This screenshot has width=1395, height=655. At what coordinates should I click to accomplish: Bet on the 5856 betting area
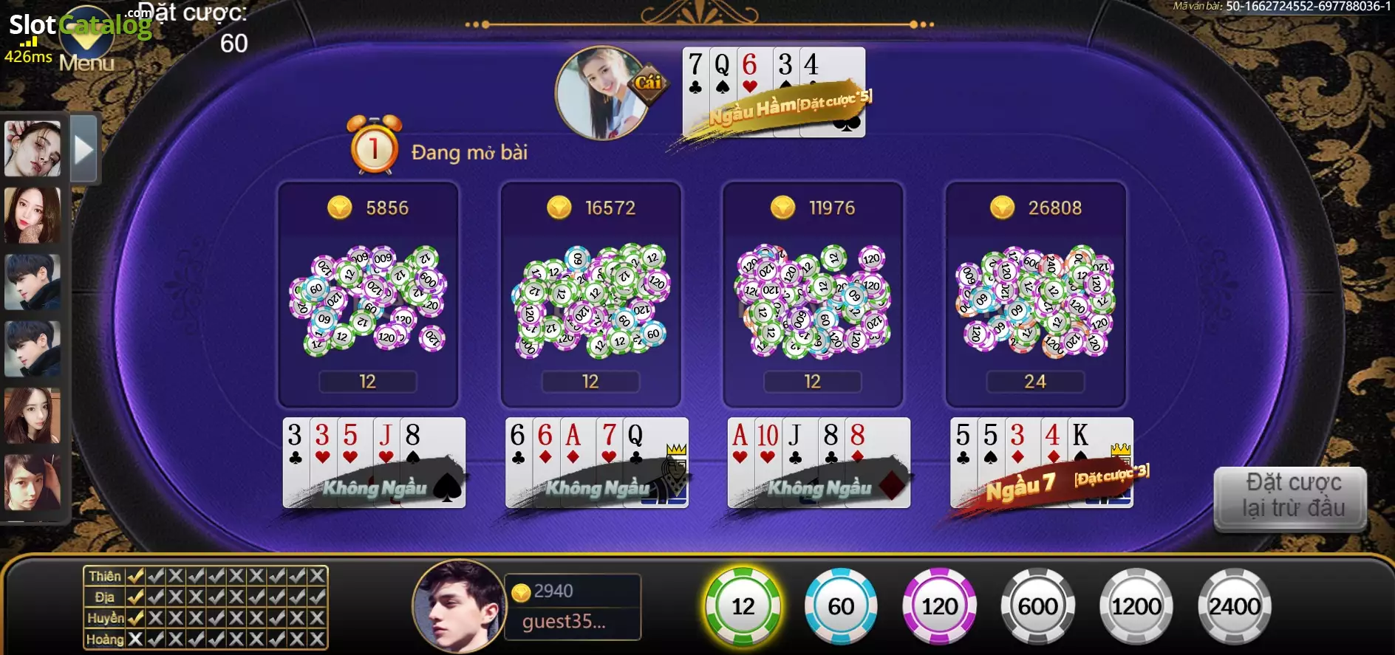tap(368, 294)
